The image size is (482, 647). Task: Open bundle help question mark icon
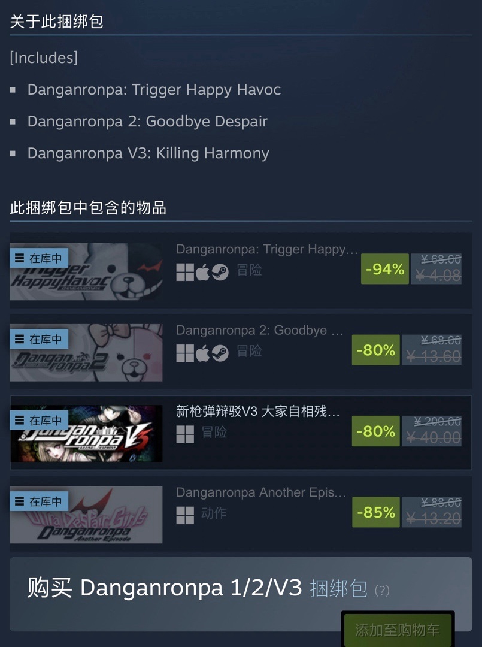(382, 591)
